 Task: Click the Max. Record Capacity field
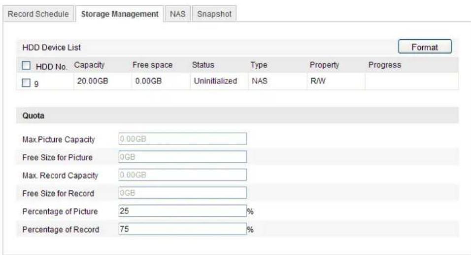(x=183, y=175)
